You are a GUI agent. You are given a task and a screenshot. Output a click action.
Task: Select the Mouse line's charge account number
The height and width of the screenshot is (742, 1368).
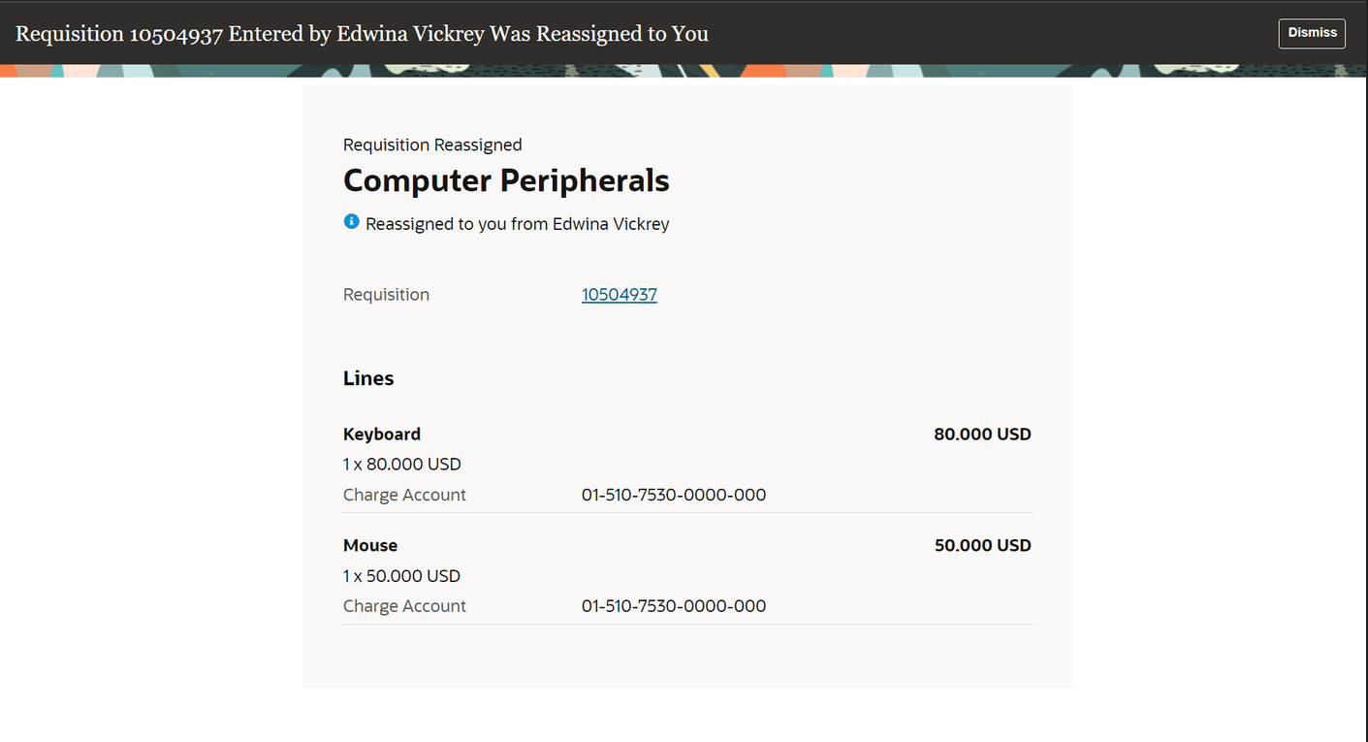(x=674, y=606)
